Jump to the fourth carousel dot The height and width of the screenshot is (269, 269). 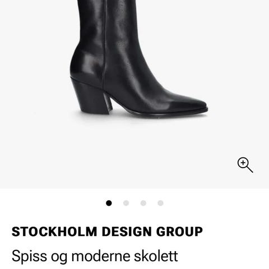pyautogui.click(x=160, y=203)
